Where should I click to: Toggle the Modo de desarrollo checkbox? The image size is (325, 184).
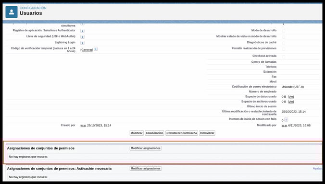(x=284, y=31)
